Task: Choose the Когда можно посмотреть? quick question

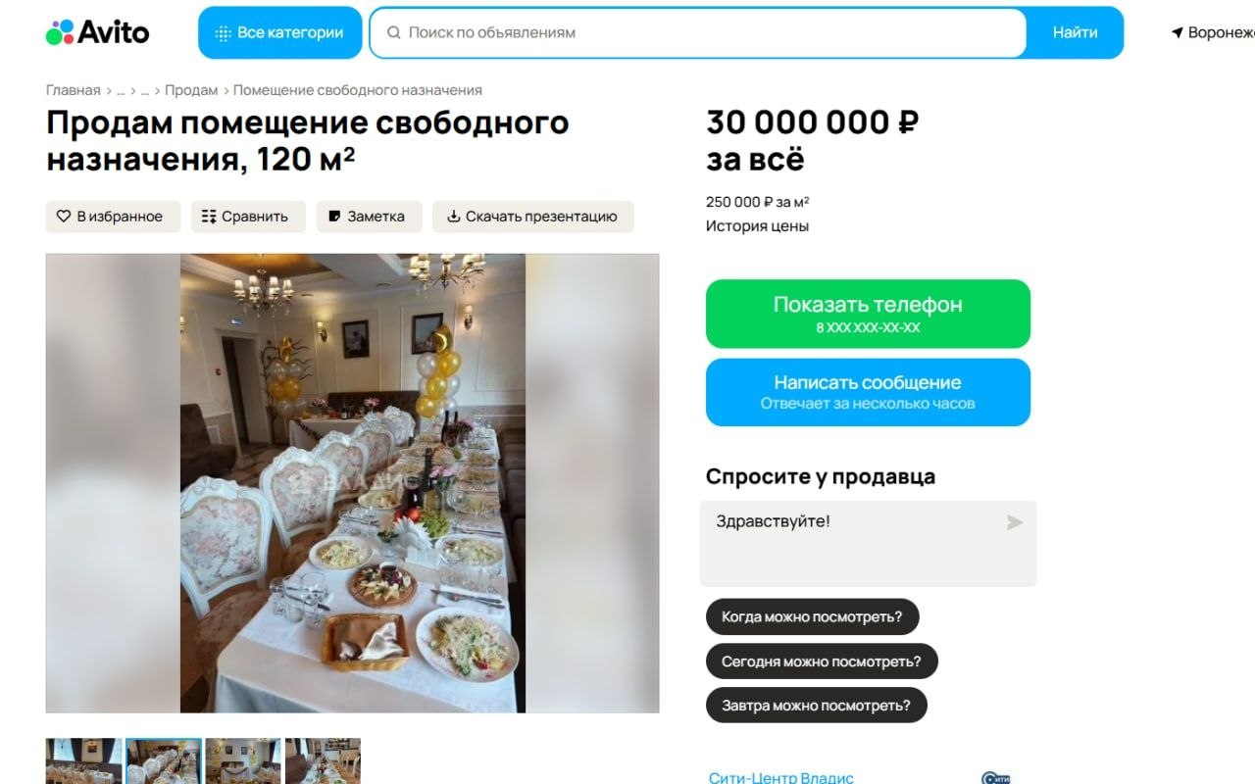Action: [x=812, y=617]
